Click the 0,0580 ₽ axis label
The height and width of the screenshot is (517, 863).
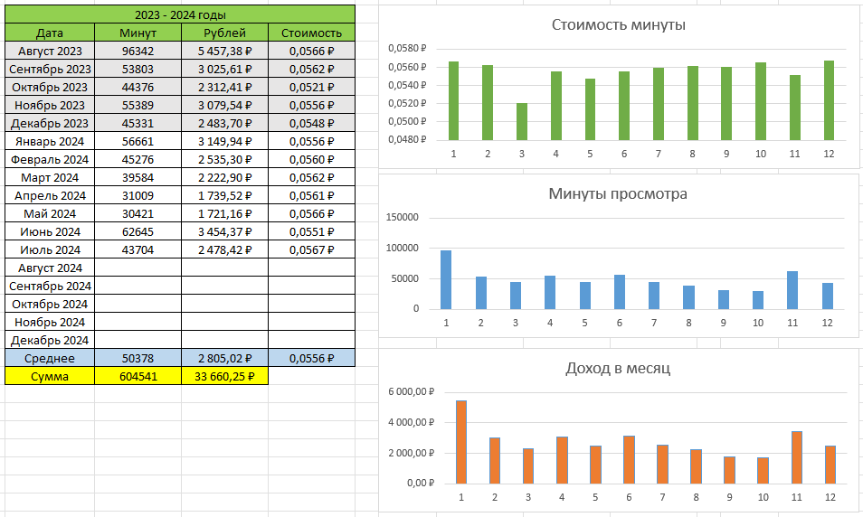tap(407, 49)
